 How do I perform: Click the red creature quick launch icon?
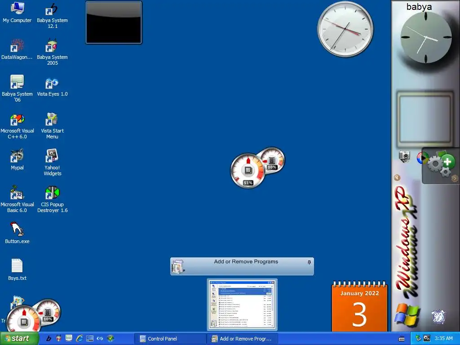click(59, 338)
